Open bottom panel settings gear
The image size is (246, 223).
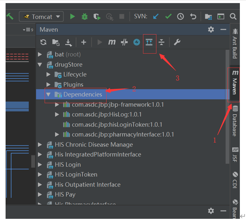[x=211, y=211]
